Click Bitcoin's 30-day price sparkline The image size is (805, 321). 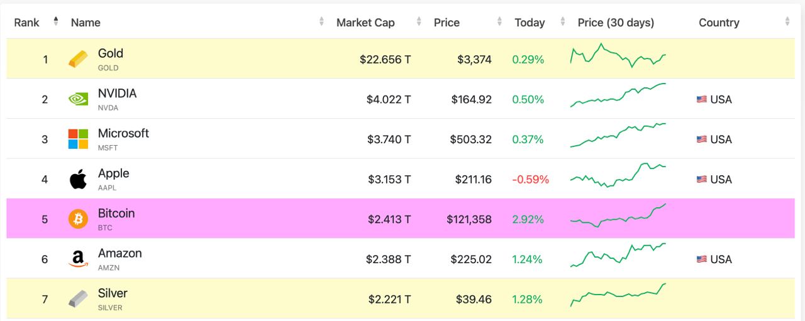click(x=618, y=215)
